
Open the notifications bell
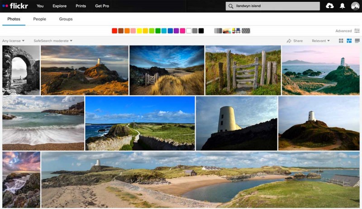tap(342, 6)
